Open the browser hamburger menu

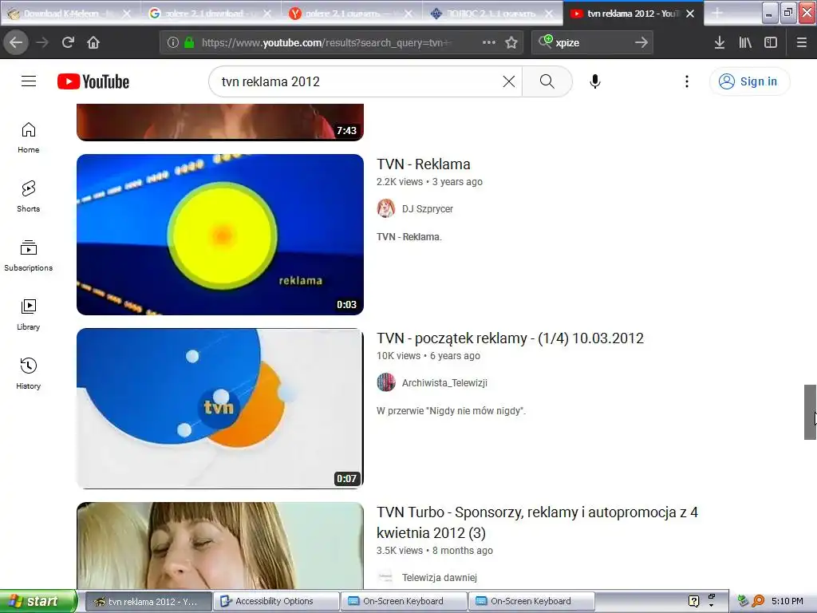click(x=802, y=42)
